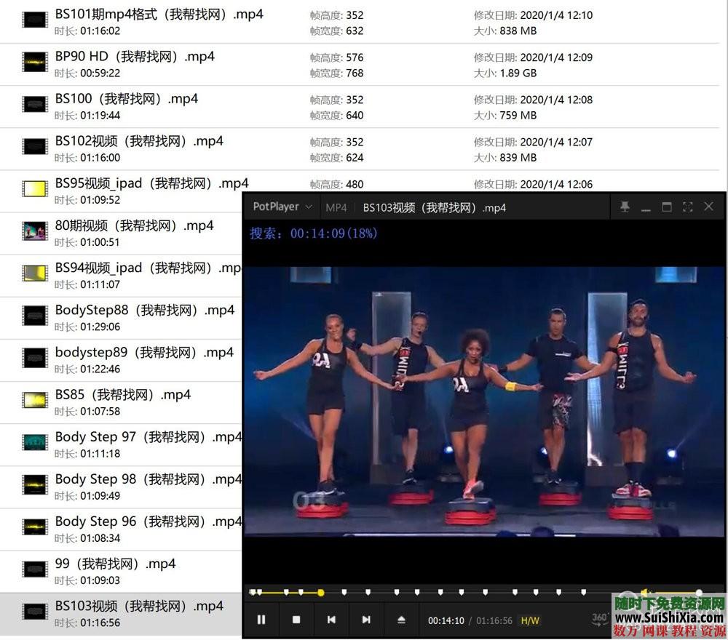Click the MP4 format label
This screenshot has width=728, height=640.
[x=336, y=207]
